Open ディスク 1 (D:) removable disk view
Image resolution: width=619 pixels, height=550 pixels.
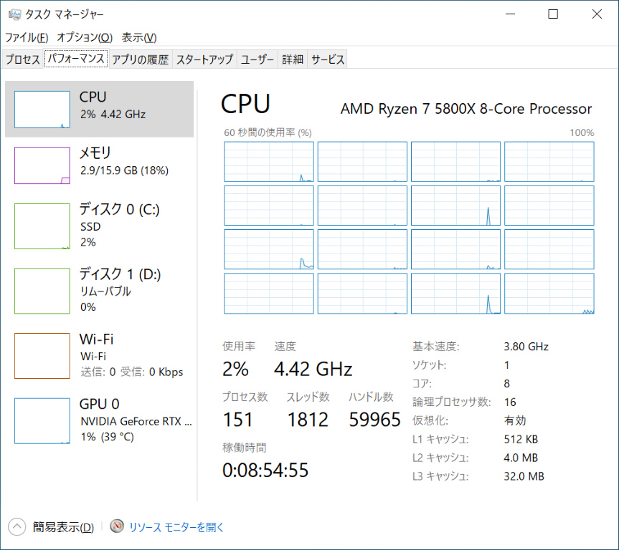tap(42, 291)
